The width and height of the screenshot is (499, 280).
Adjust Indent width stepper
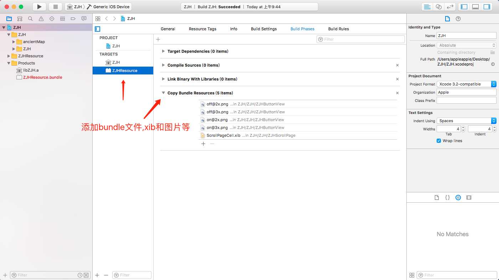[x=494, y=129]
